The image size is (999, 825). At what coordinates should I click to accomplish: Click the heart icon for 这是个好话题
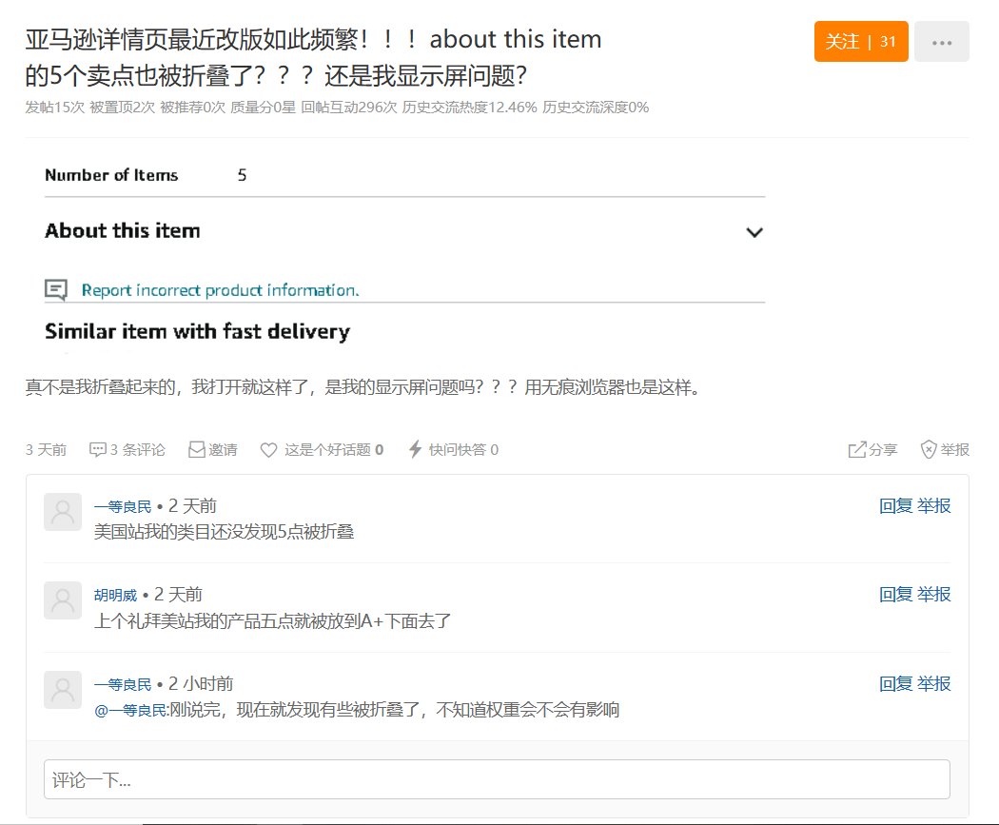pyautogui.click(x=269, y=449)
